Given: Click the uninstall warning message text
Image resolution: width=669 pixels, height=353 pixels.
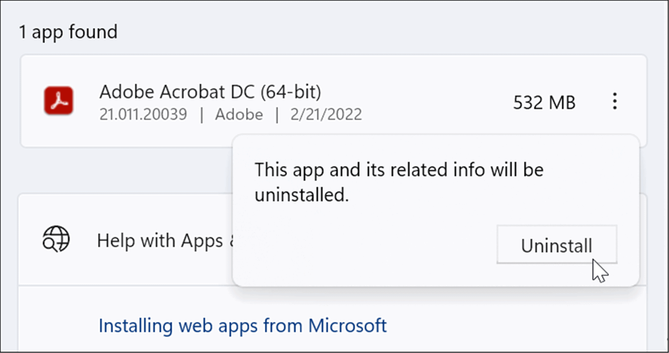Looking at the screenshot, I should (399, 170).
